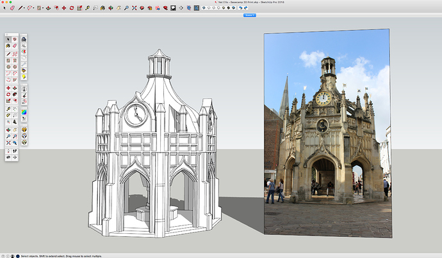The height and width of the screenshot is (258, 442).
Task: Toggle the credits indicator in status bar
Action: coord(8,255)
